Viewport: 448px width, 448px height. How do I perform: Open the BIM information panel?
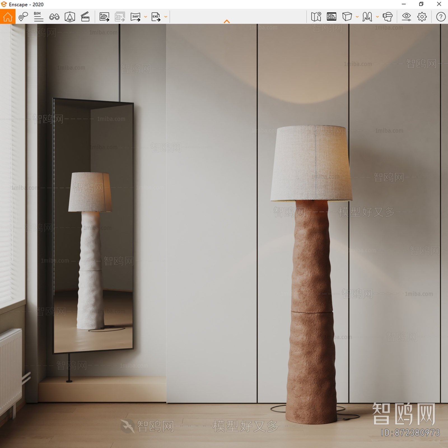[38, 17]
